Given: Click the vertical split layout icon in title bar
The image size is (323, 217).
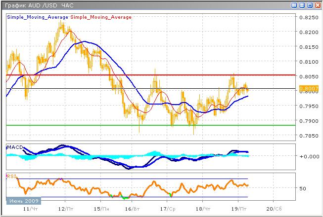Looking at the screenshot, I should [295, 5].
